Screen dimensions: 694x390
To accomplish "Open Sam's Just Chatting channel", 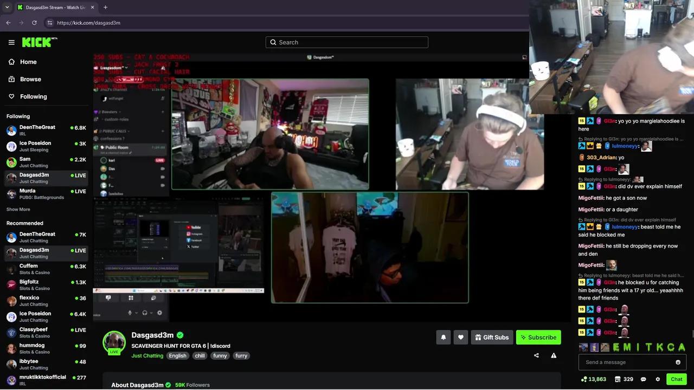I will [x=47, y=162].
